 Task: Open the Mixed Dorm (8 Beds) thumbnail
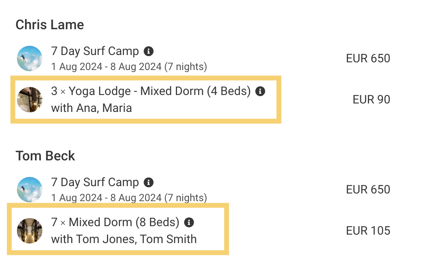30,231
